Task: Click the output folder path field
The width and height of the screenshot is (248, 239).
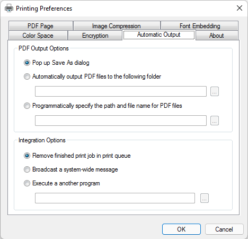Action: point(121,91)
